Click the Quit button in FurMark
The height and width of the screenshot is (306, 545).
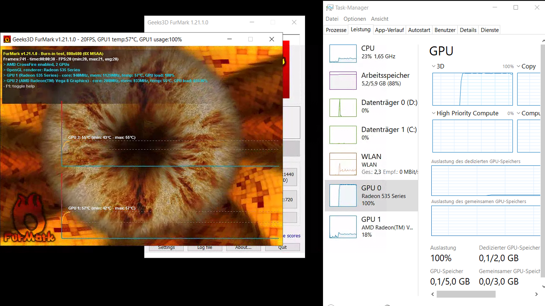click(282, 247)
